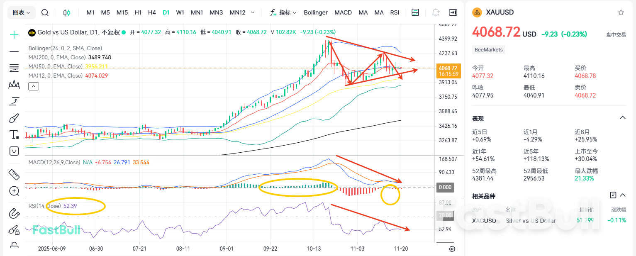The height and width of the screenshot is (256, 636).
Task: Collapse the main price chart pane
Action: pos(33,86)
